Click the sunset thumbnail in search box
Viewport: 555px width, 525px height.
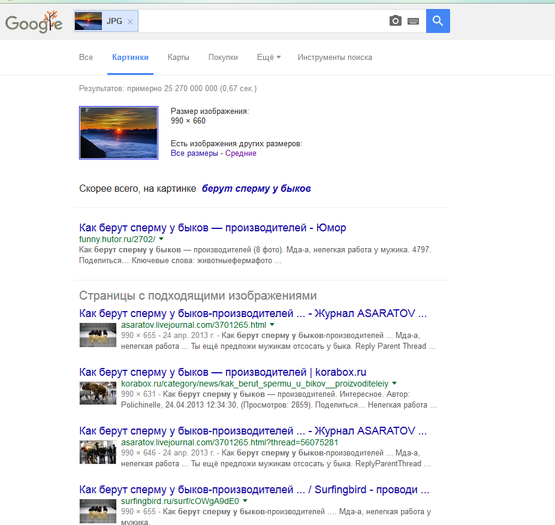(88, 21)
